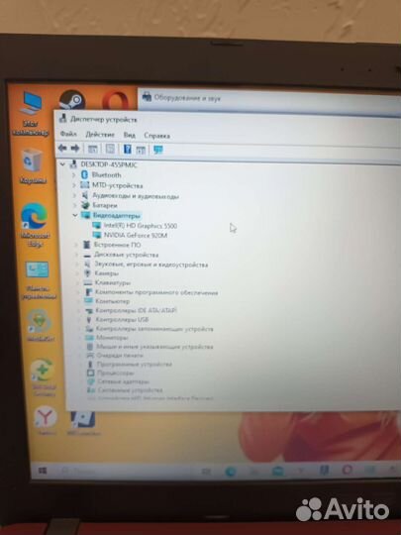This screenshot has width=401, height=535.
Task: Select the NVIDIA GeForce 920M adapter icon
Action: [97, 235]
